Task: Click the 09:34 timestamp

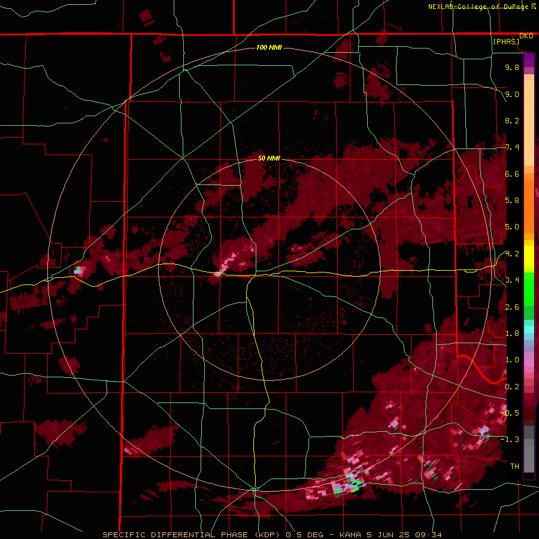Action: [x=428, y=535]
